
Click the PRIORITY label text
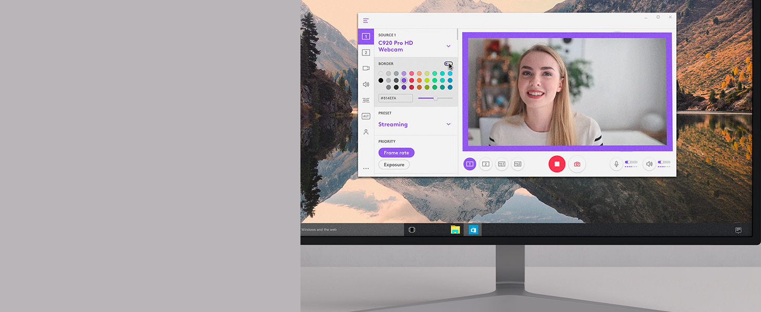387,141
